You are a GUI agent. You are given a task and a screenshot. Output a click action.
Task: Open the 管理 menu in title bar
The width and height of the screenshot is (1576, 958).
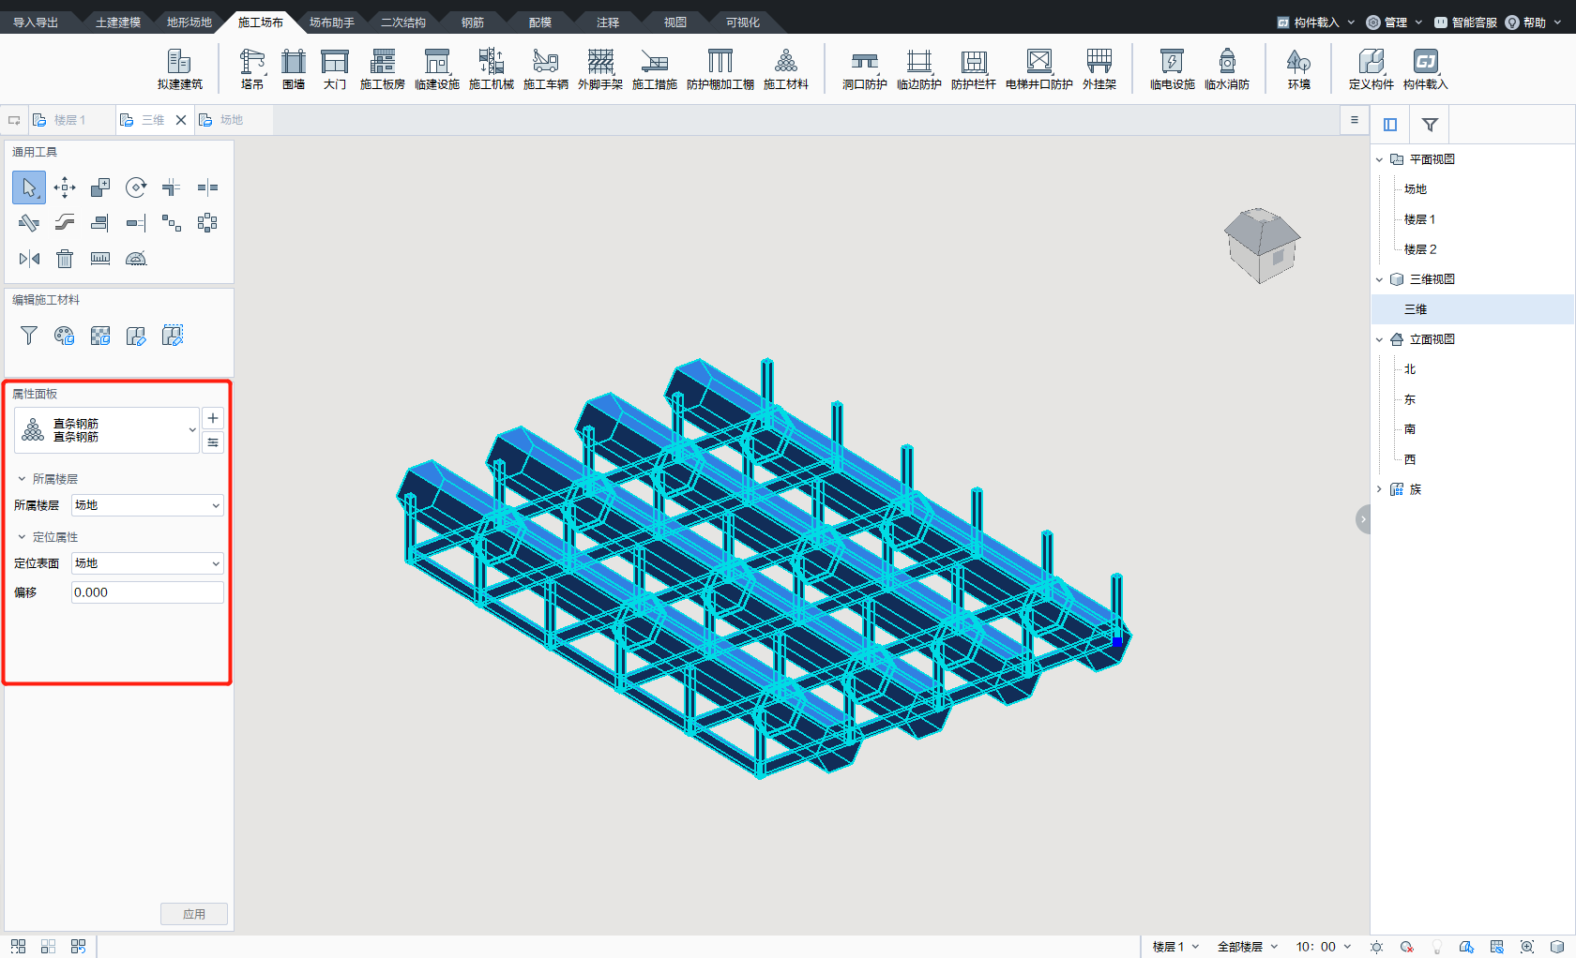click(x=1394, y=22)
